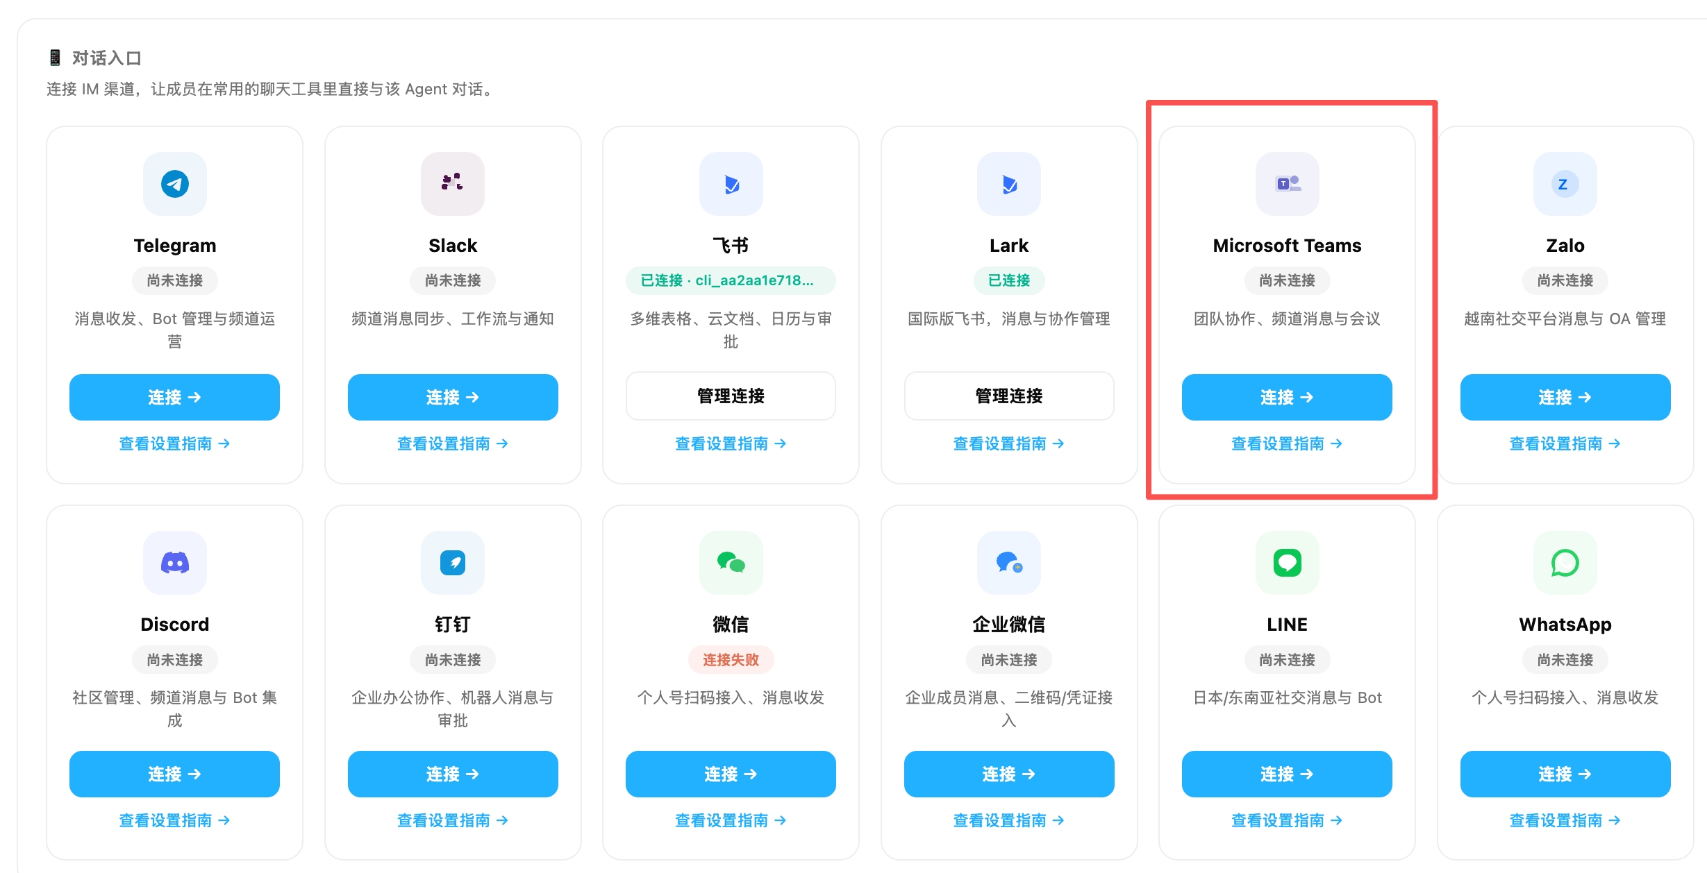Connect the Zalo channel
The height and width of the screenshot is (873, 1707).
[1565, 397]
